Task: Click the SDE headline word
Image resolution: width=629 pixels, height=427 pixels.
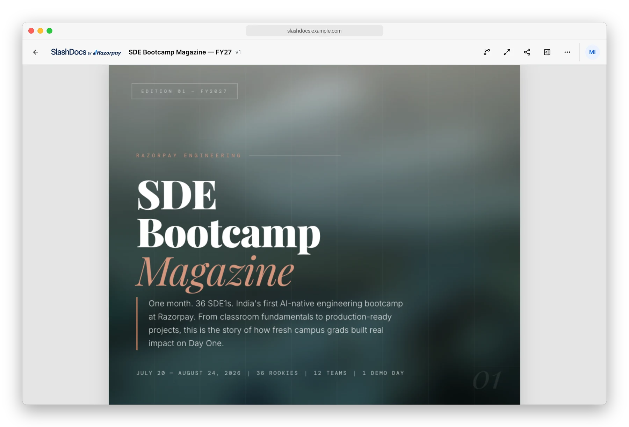Action: 176,195
